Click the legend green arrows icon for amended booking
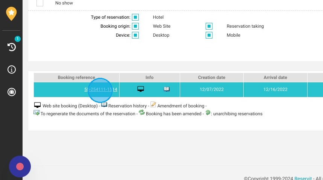Image resolution: width=323 pixels, height=180 pixels. [142, 112]
